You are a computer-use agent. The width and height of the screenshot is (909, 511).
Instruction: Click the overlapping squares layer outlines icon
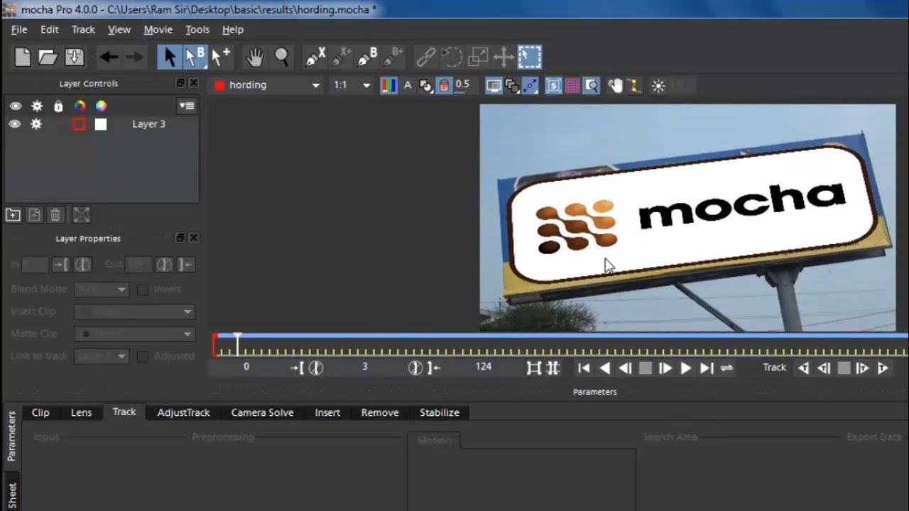click(512, 86)
